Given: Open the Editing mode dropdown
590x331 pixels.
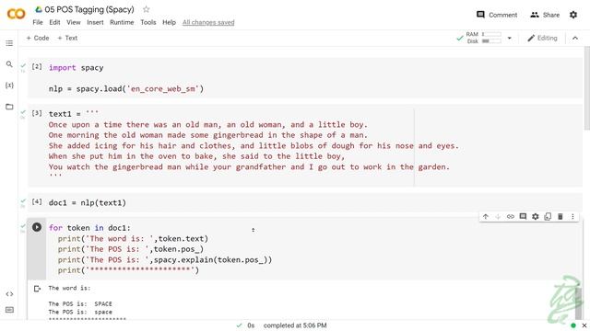Looking at the screenshot, I should pos(542,38).
